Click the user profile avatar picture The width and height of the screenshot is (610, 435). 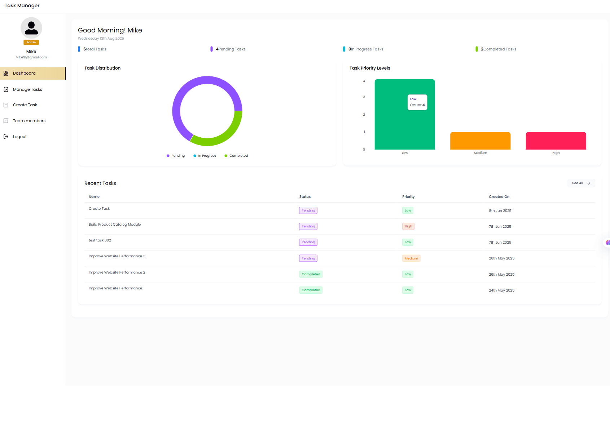pyautogui.click(x=31, y=28)
